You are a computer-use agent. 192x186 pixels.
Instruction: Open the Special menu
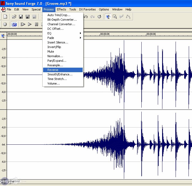coord(36,9)
